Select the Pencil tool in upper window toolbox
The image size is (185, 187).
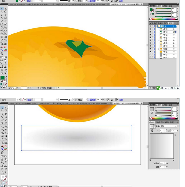(x=5, y=21)
